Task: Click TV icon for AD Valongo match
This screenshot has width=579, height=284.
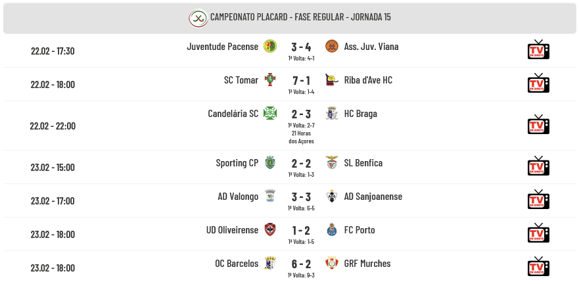Action: point(538,199)
